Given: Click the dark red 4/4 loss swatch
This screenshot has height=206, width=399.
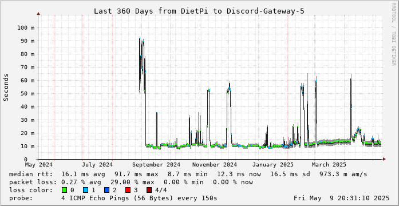Looking at the screenshot, I should (149, 190).
